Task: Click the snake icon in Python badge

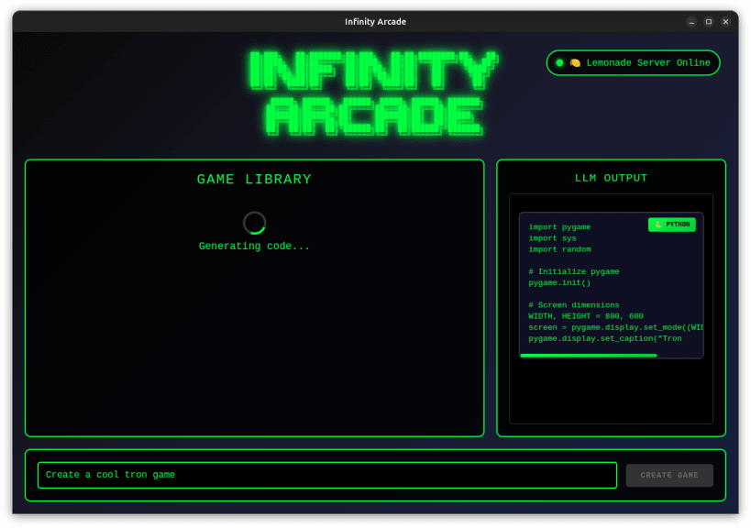Action: 658,225
